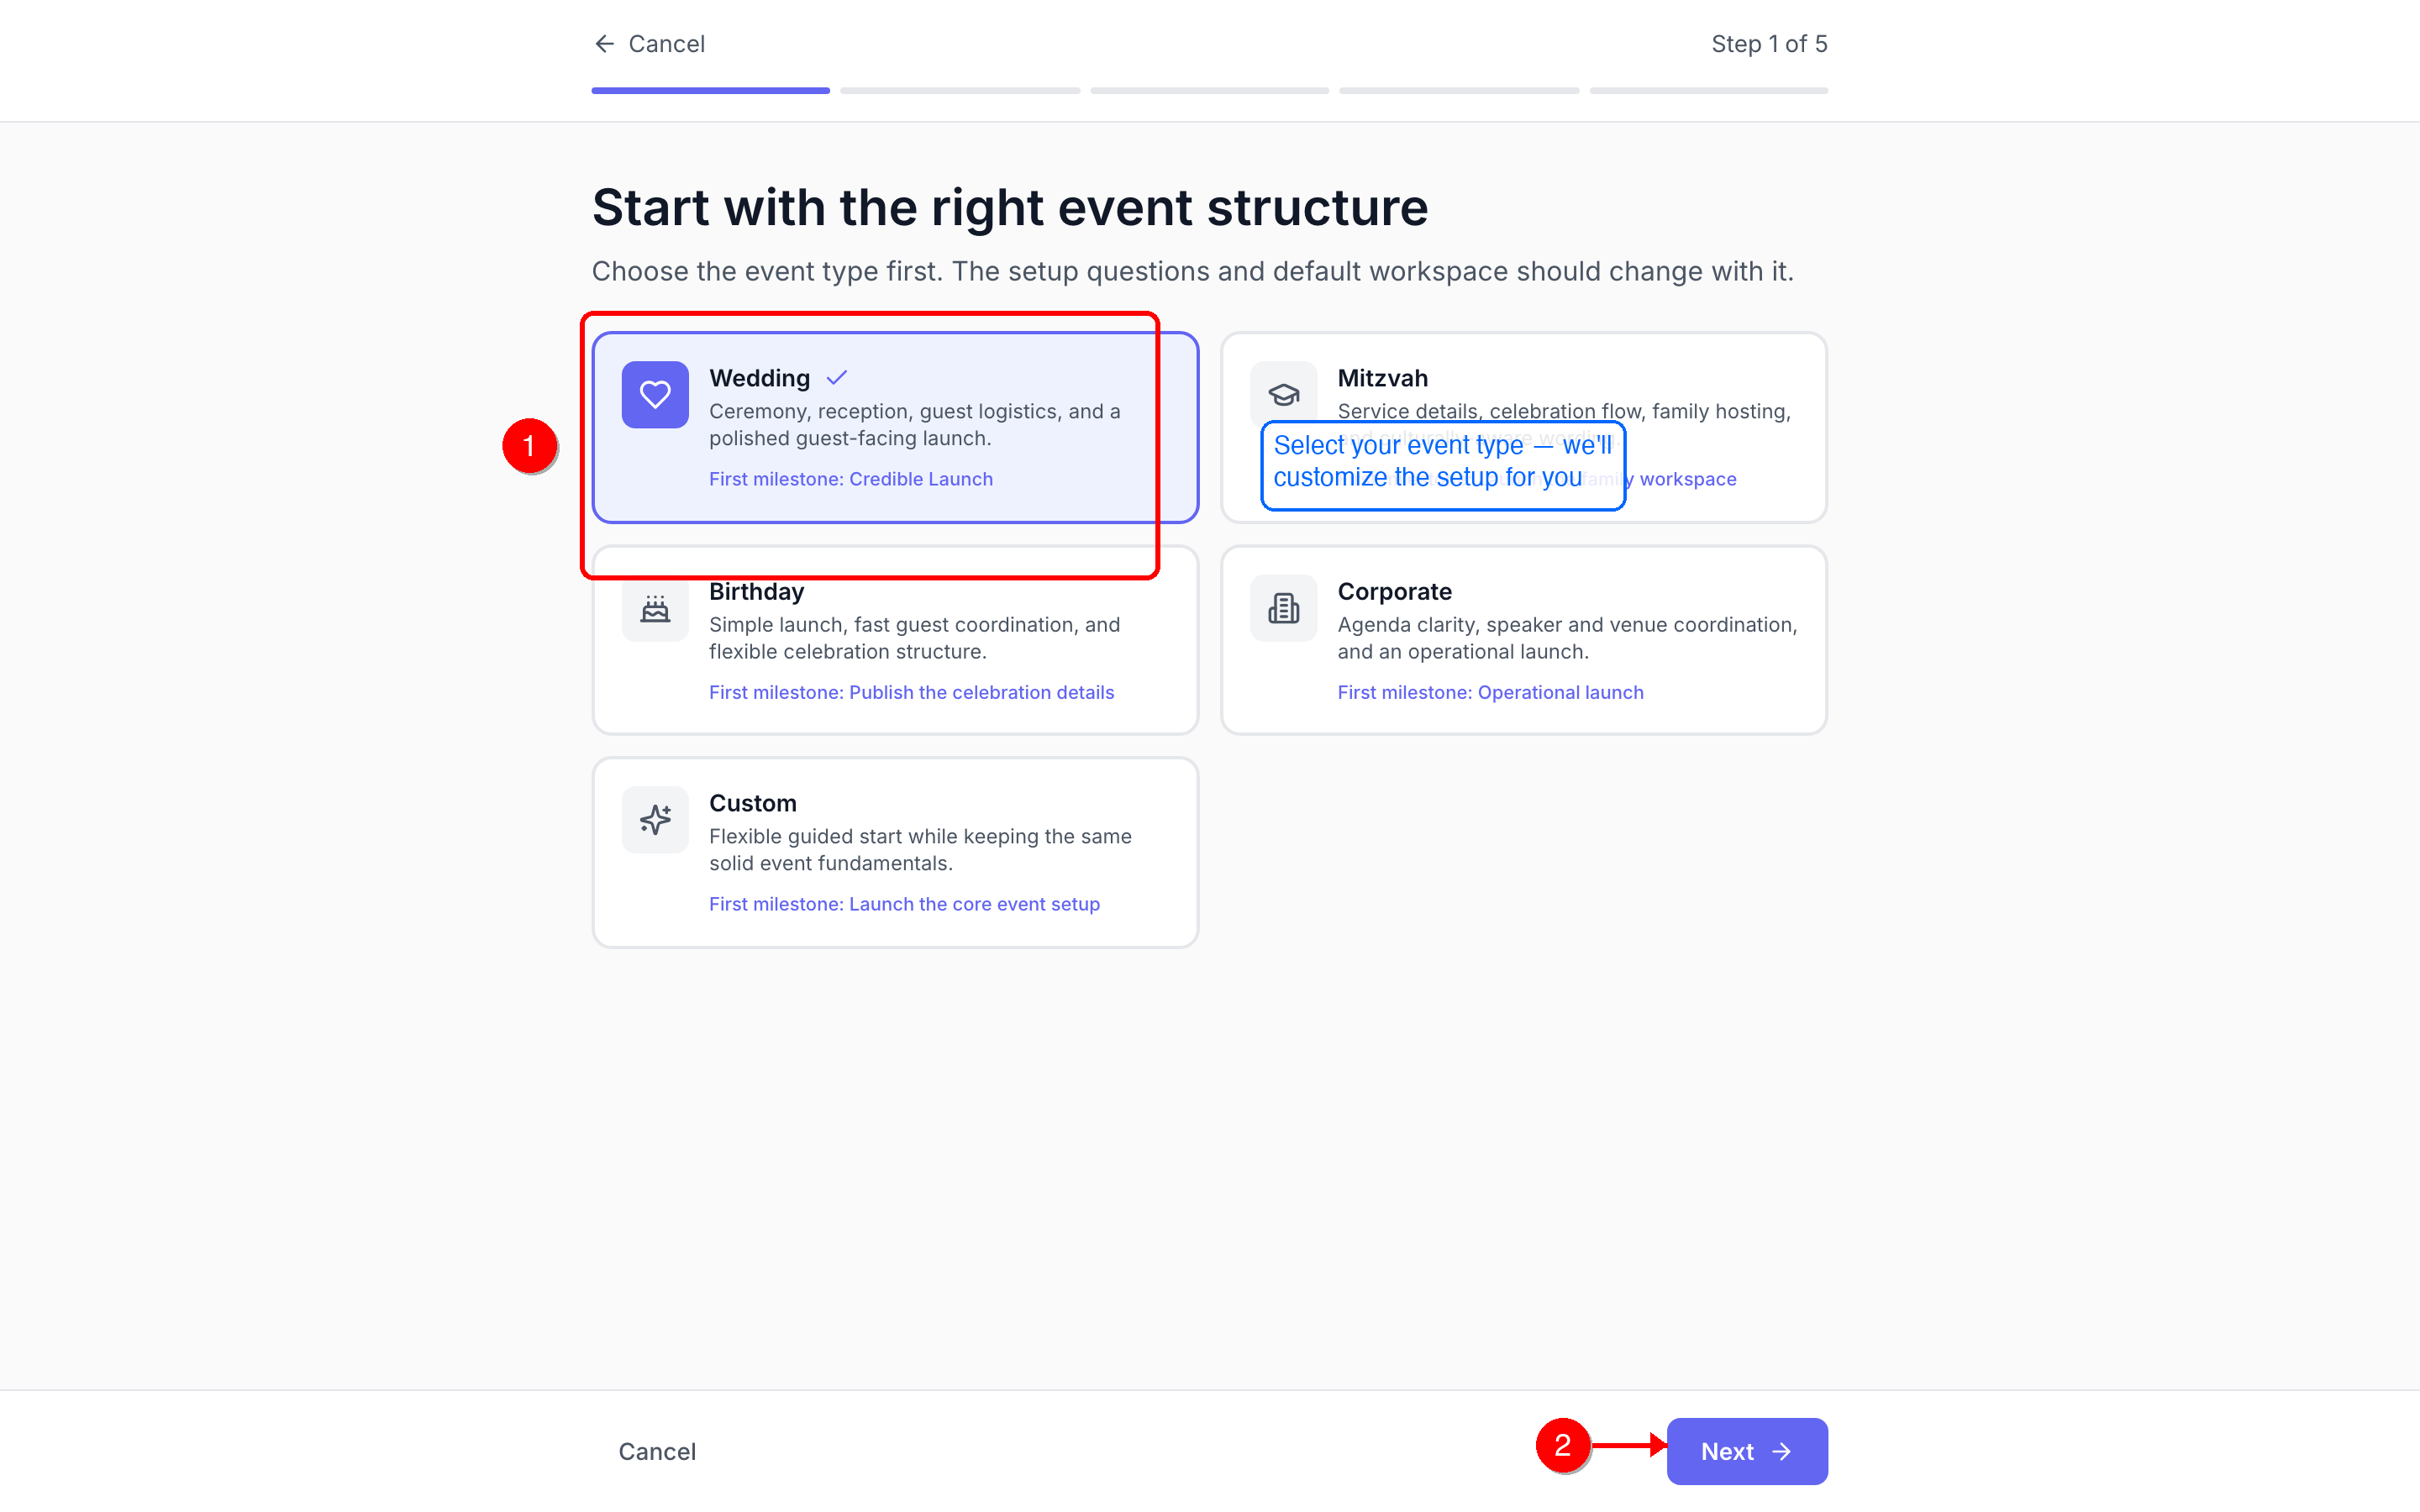Screen dimensions: 2420x1512
Task: Click the checkmark next to Wedding
Action: pyautogui.click(x=837, y=378)
